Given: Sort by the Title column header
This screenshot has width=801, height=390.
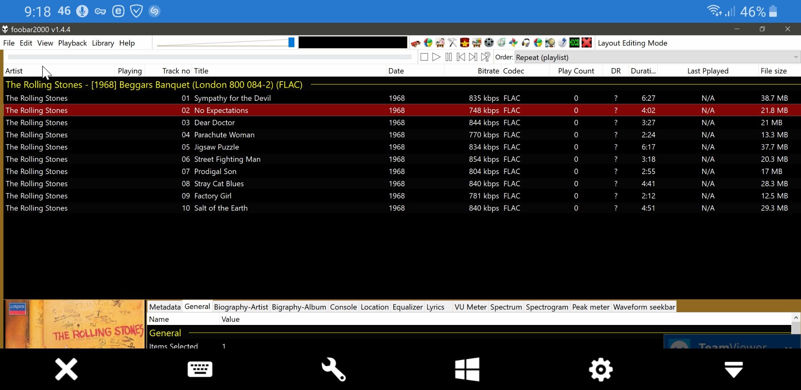Looking at the screenshot, I should [x=289, y=71].
